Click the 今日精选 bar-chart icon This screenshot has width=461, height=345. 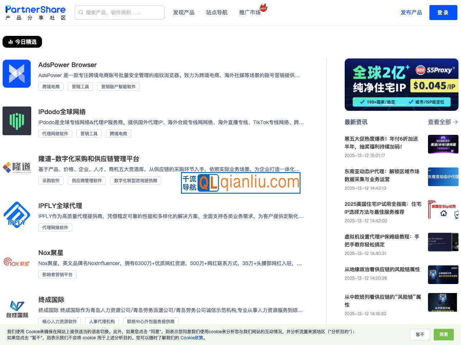(x=10, y=42)
